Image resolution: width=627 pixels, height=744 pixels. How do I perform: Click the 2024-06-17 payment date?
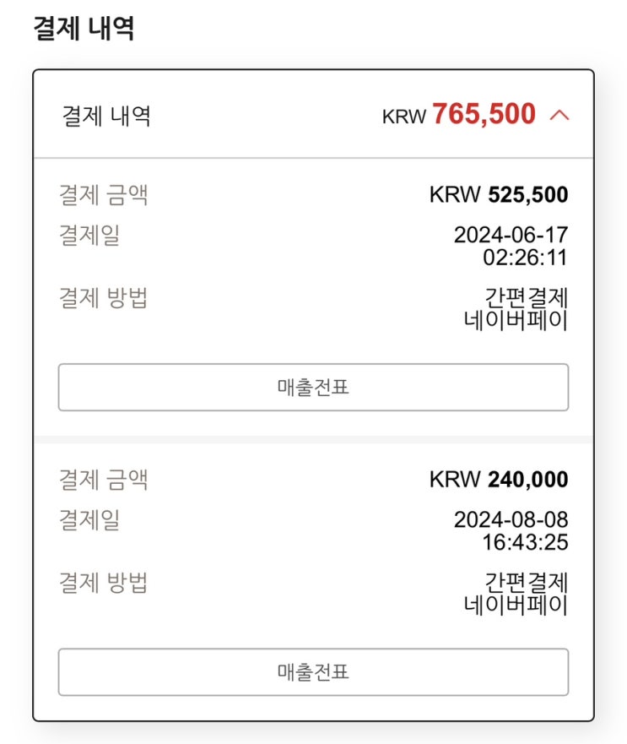click(x=511, y=235)
